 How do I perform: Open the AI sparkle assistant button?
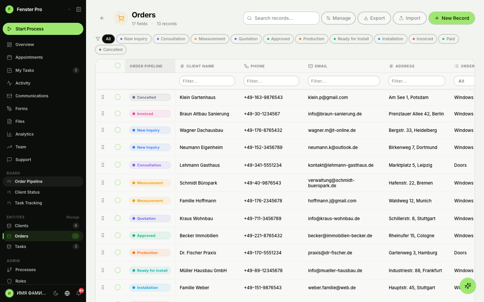point(468,286)
